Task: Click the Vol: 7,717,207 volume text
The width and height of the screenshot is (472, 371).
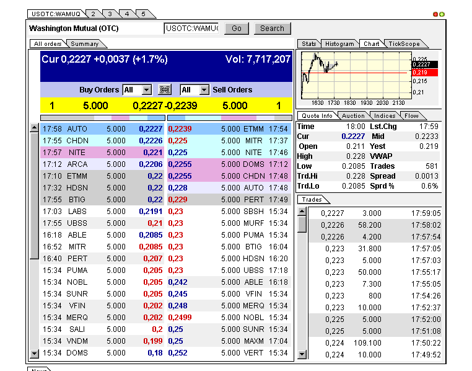Action: coord(258,59)
